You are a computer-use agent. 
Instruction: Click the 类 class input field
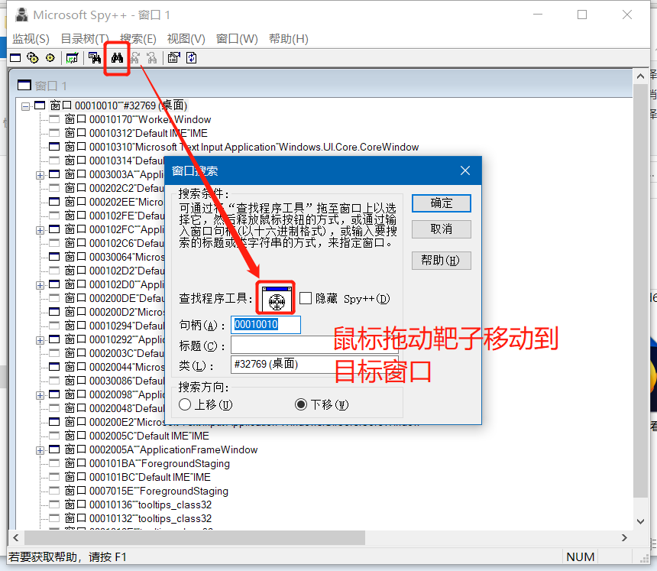tap(314, 364)
